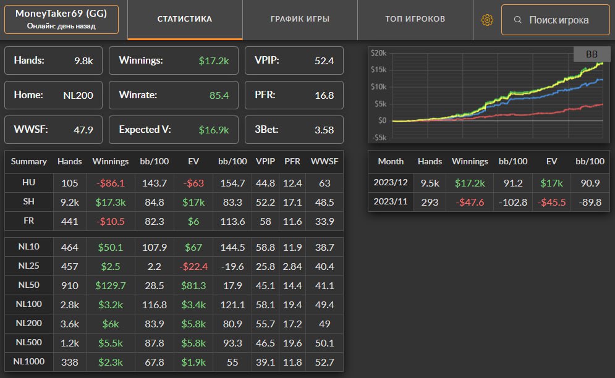Viewport: 615px width, 378px height.
Task: Toggle the BB chart mode button
Action: click(592, 54)
